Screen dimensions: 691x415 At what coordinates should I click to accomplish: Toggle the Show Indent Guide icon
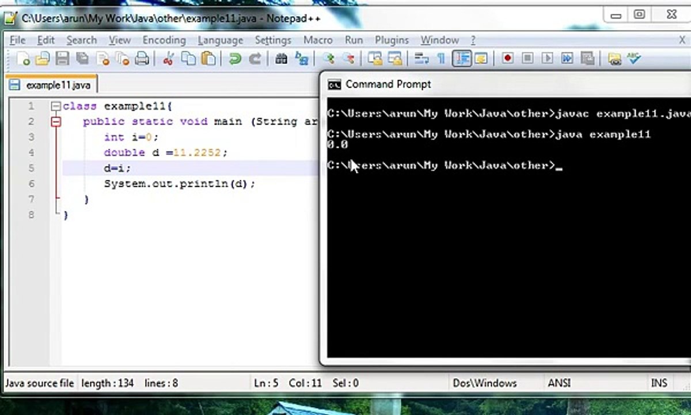pyautogui.click(x=461, y=58)
